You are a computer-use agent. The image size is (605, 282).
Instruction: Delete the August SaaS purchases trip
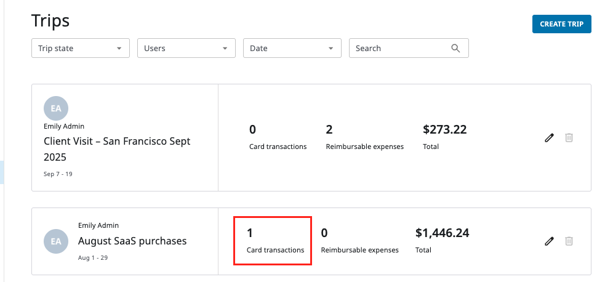click(569, 241)
